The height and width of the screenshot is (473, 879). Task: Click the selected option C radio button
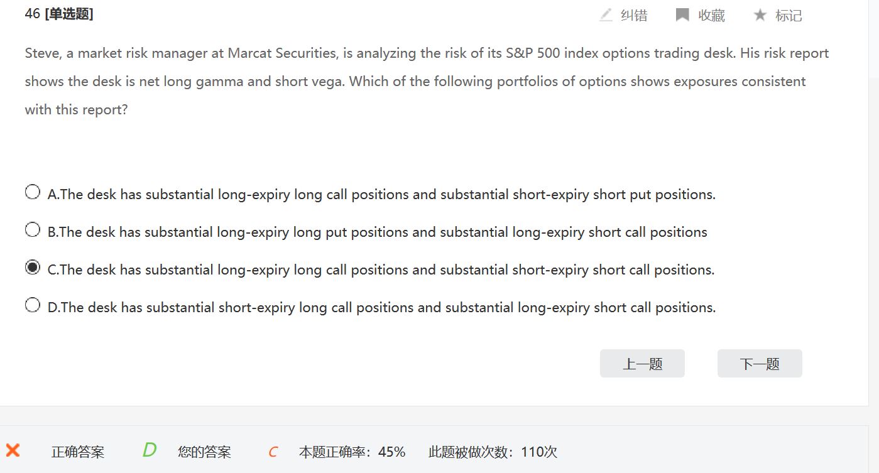click(33, 268)
